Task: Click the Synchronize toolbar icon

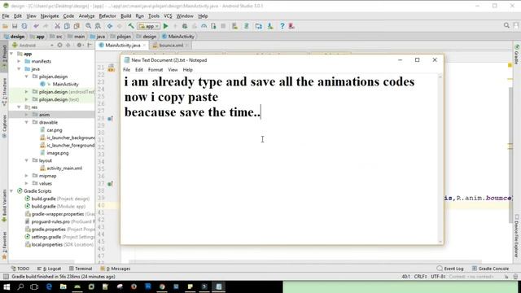Action: click(x=24, y=26)
